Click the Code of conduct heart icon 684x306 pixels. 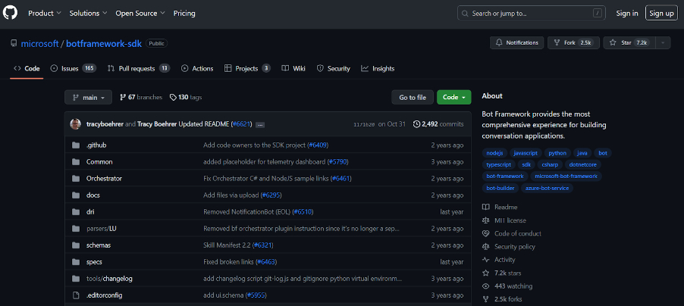coord(485,233)
